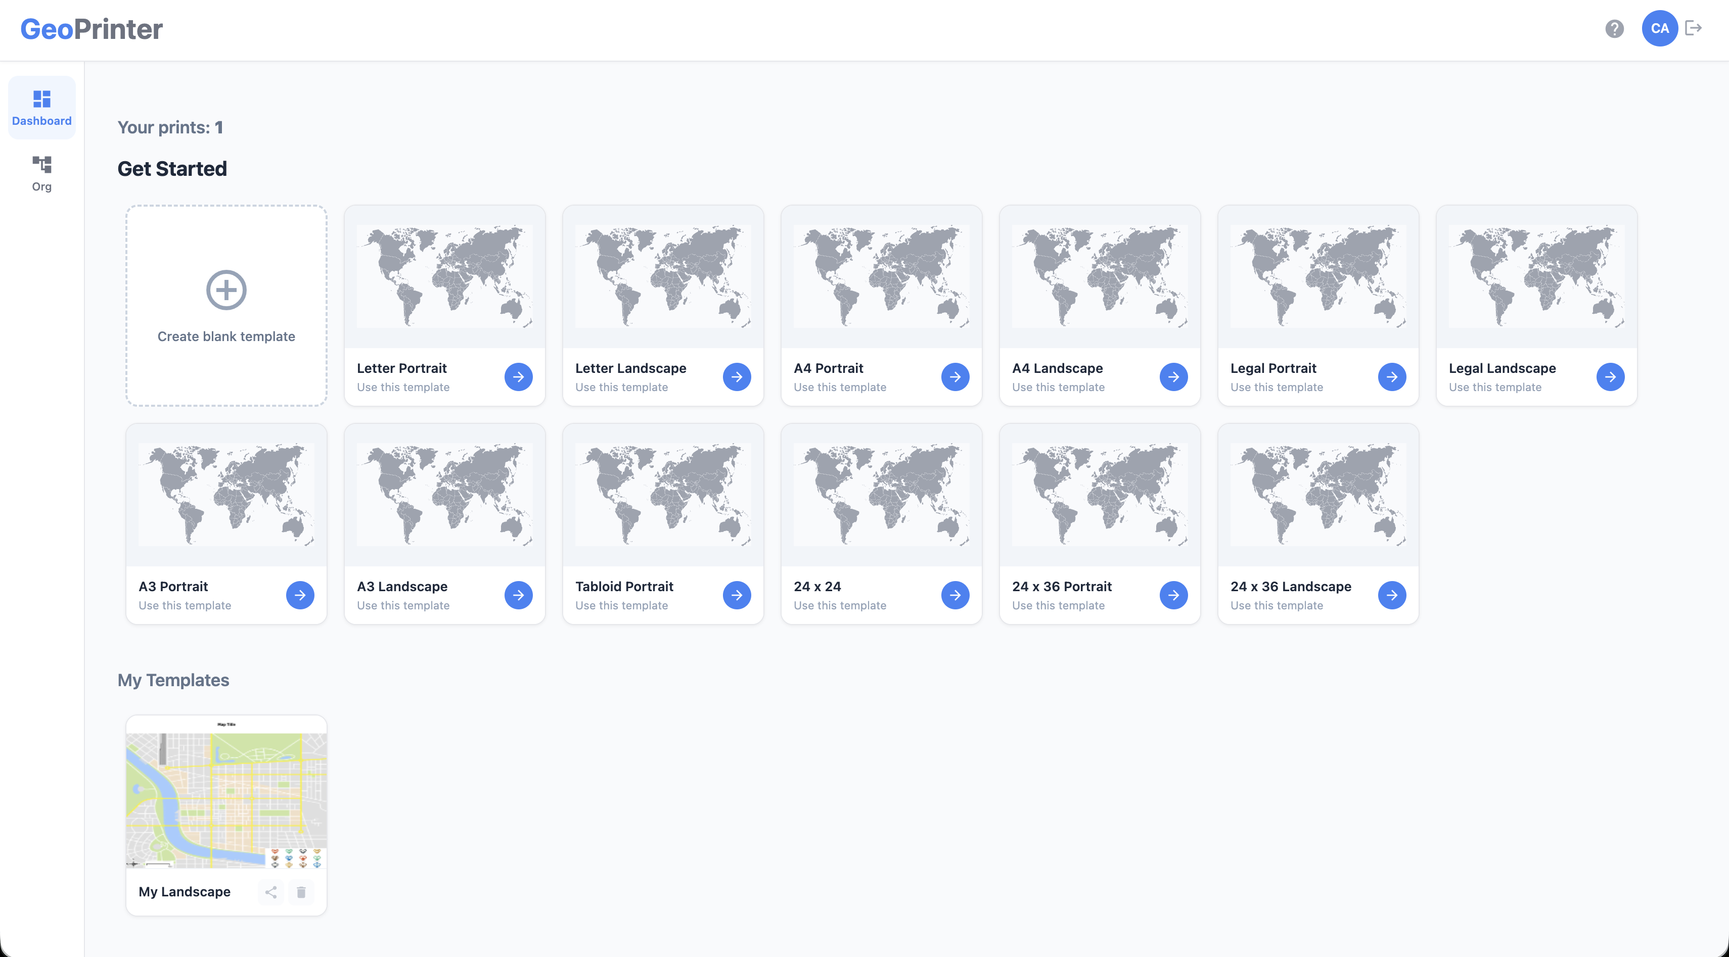Click the arrow for A4 Landscape template
The width and height of the screenshot is (1729, 957).
coord(1173,377)
